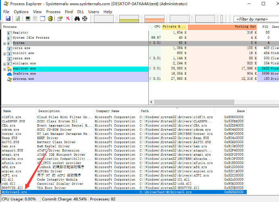Click the System Idle Process icon

point(9,38)
